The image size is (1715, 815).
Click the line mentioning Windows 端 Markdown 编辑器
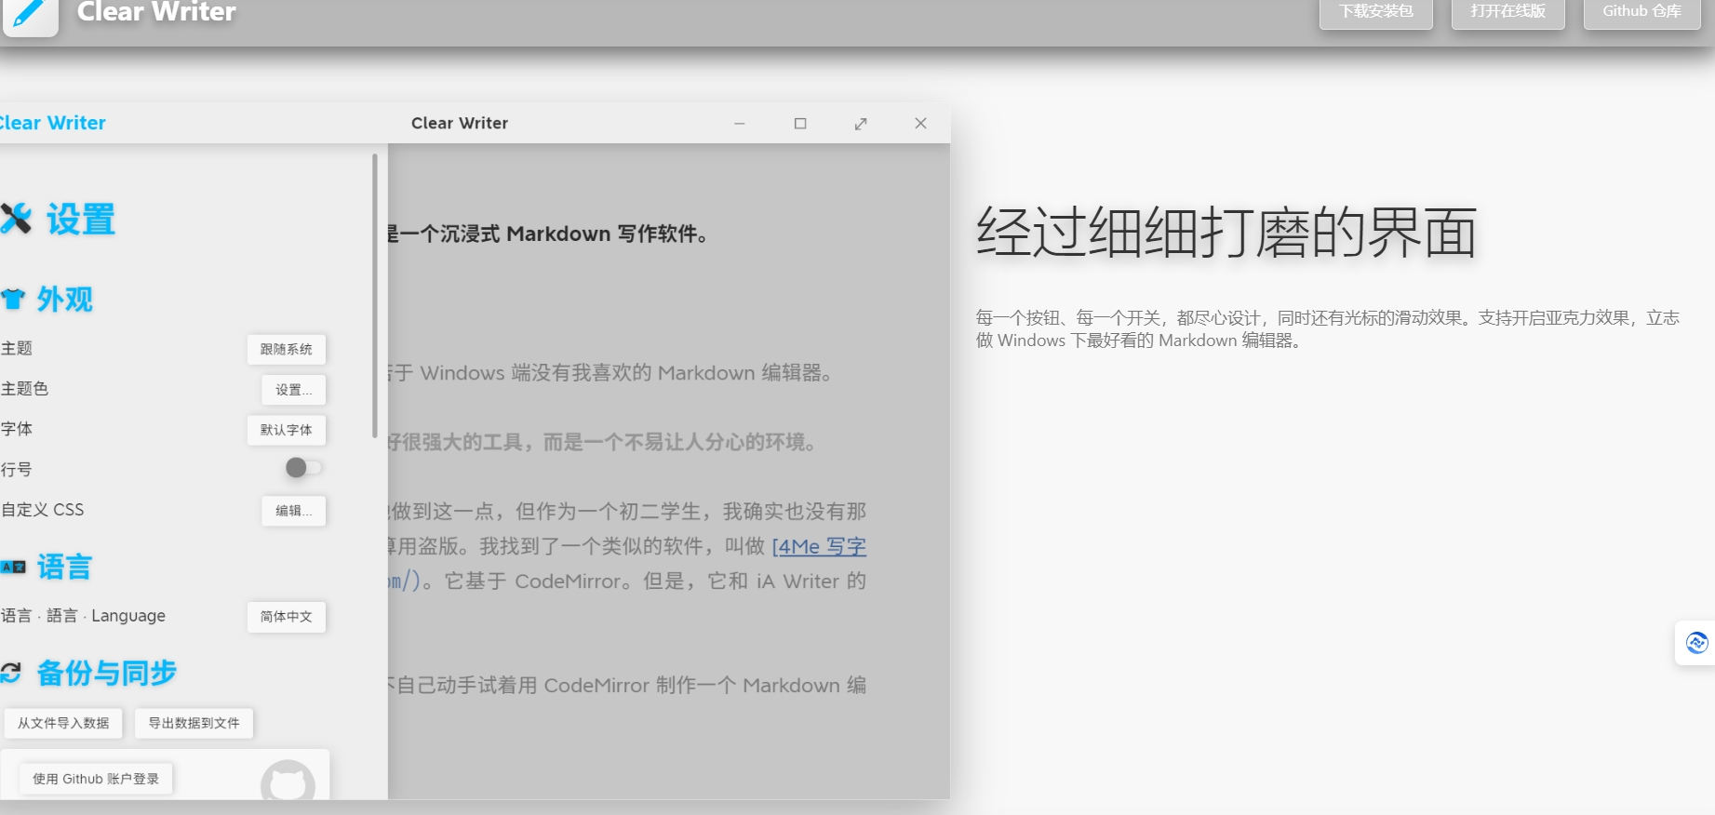pyautogui.click(x=611, y=373)
